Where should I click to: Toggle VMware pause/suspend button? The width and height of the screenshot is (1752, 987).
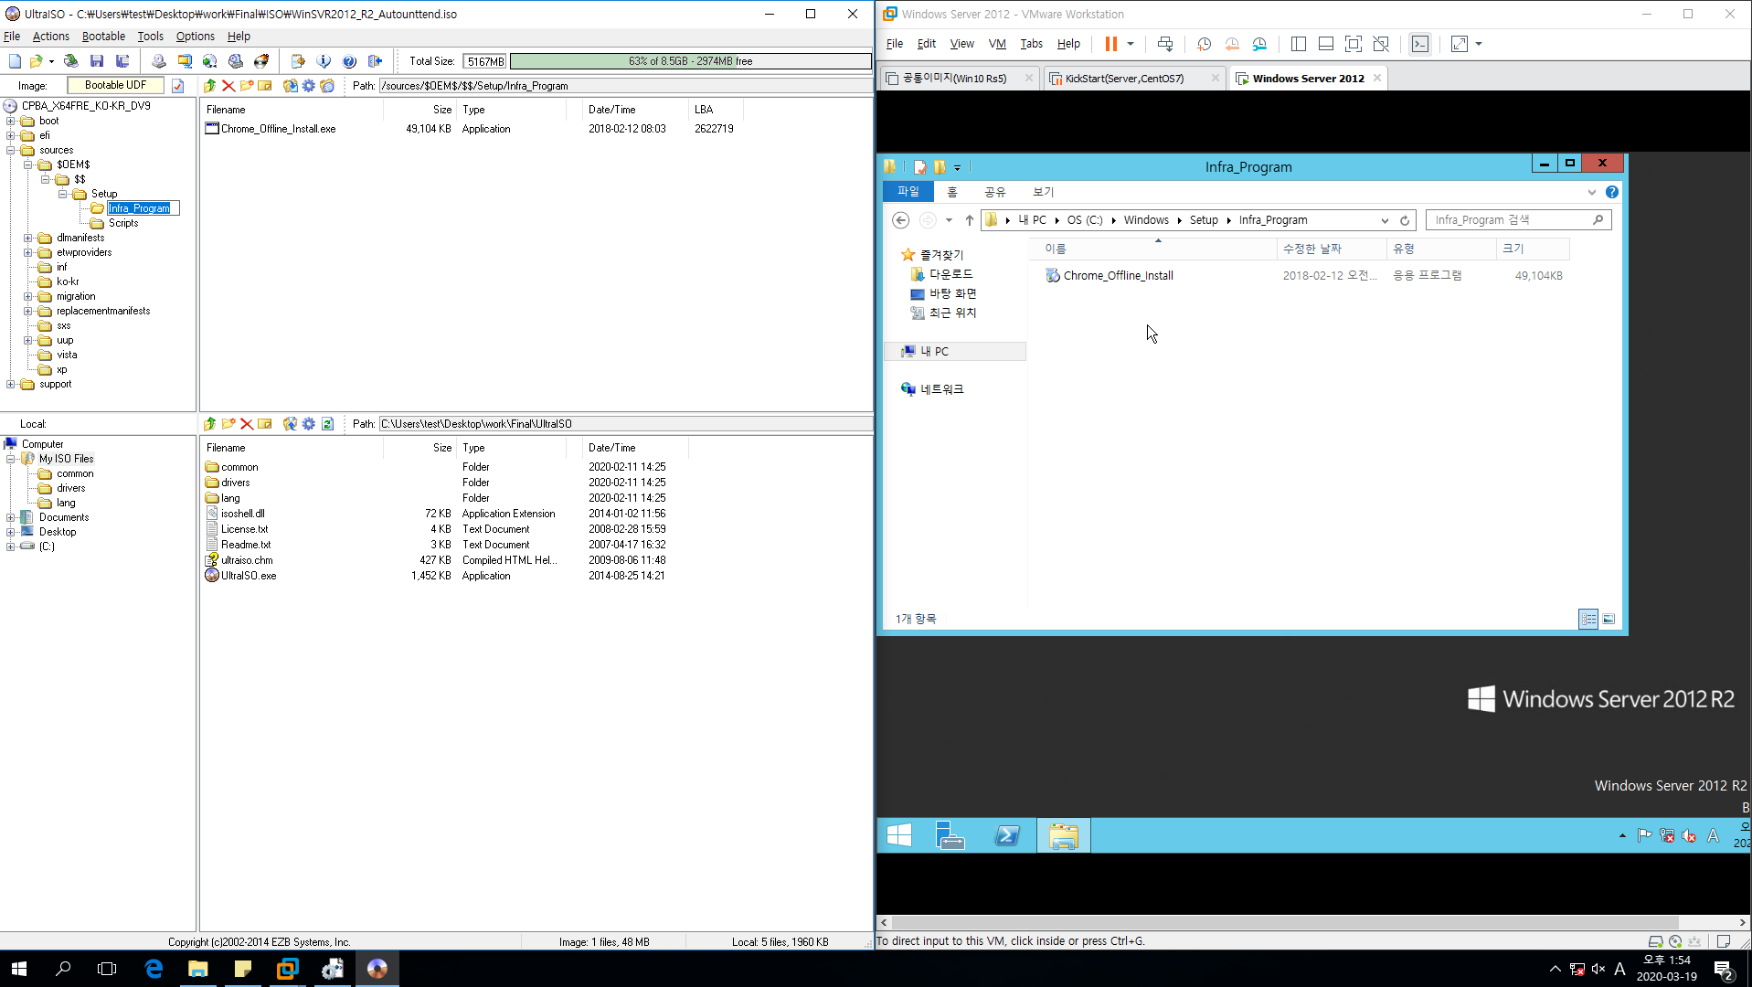pos(1111,44)
